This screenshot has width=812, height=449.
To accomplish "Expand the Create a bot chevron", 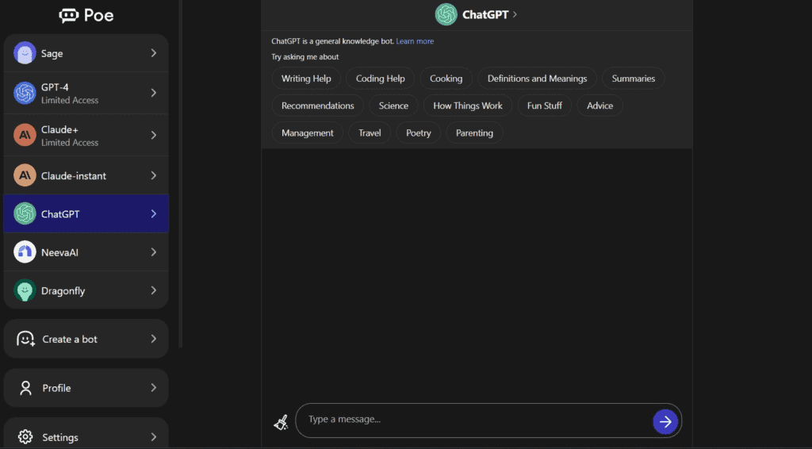I will (153, 339).
